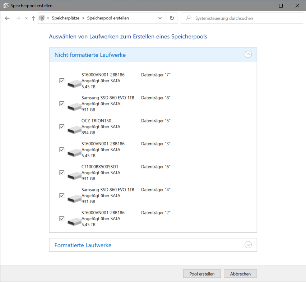Click the Datenträger "2" label
The image size is (306, 282).
point(156,213)
